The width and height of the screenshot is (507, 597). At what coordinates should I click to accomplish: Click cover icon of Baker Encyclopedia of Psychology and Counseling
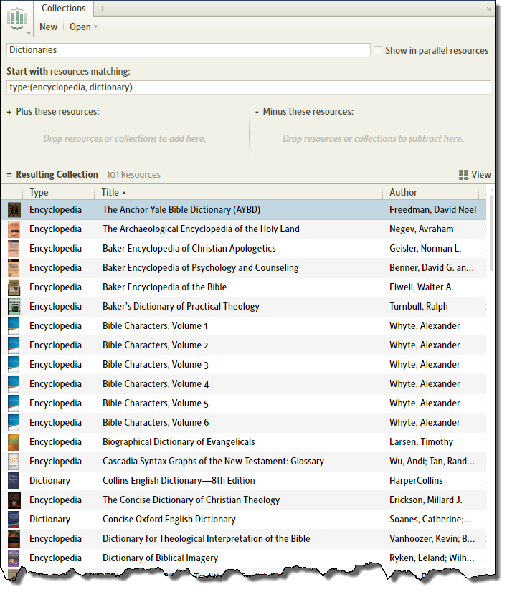point(14,269)
